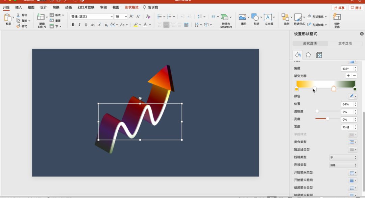Click the line width field
Viewport: 365px width, 198px height.
tap(347, 127)
